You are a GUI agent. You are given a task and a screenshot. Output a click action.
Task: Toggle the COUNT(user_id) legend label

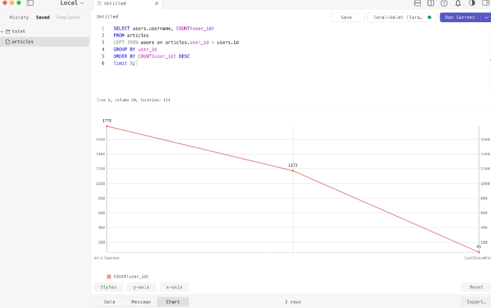point(131,276)
